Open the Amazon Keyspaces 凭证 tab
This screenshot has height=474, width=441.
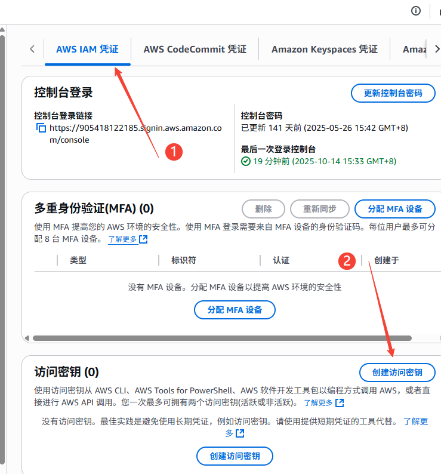click(x=324, y=49)
